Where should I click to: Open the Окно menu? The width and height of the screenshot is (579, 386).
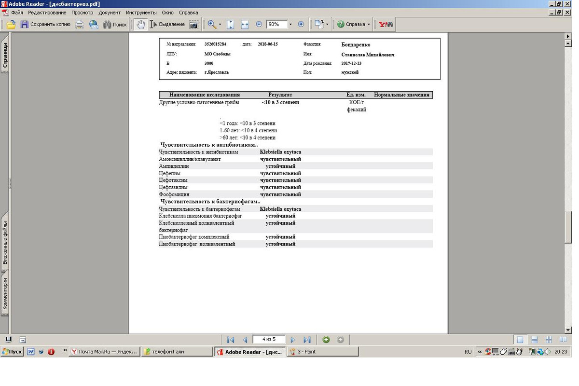167,13
